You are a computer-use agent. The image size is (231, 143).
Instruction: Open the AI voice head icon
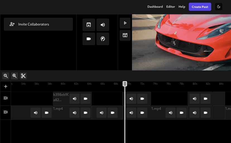coord(103,39)
